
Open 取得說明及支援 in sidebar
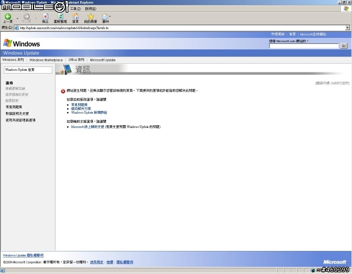pyautogui.click(x=17, y=114)
